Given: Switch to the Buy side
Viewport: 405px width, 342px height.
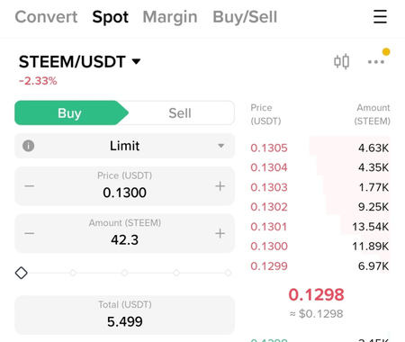Looking at the screenshot, I should click(x=71, y=112).
